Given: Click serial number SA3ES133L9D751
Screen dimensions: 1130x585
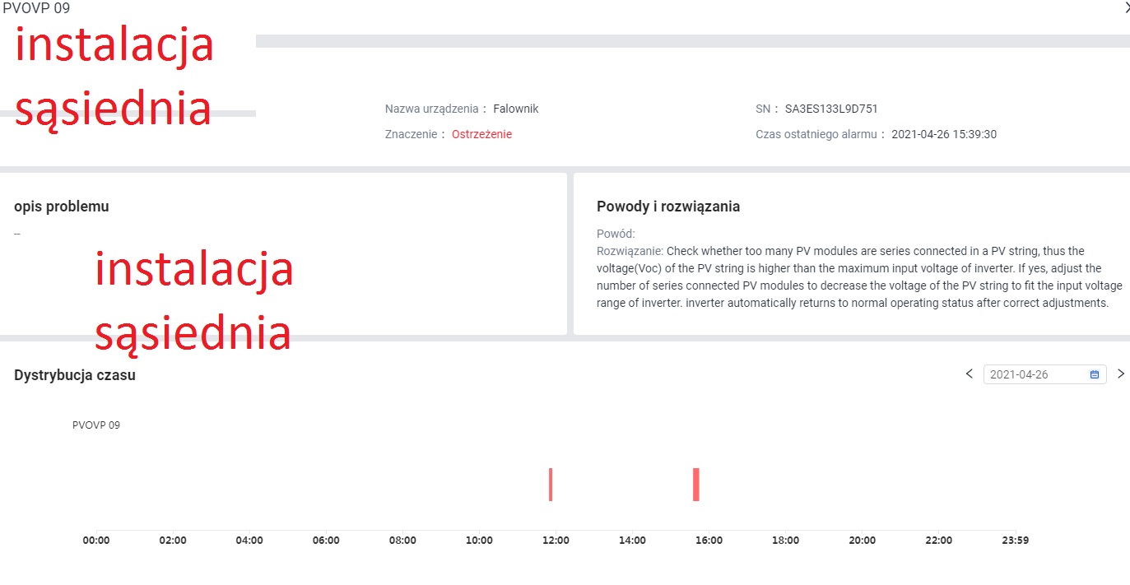Looking at the screenshot, I should click(831, 109).
